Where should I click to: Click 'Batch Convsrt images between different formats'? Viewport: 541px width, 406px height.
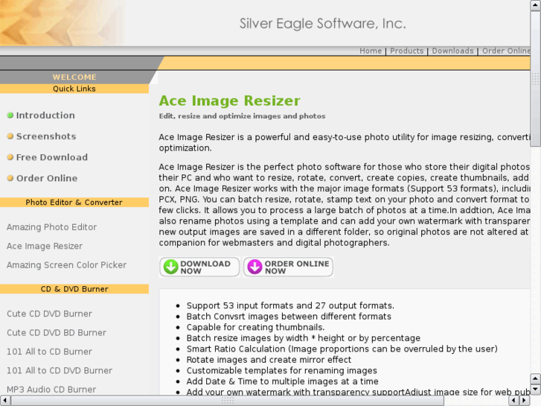[x=289, y=317]
